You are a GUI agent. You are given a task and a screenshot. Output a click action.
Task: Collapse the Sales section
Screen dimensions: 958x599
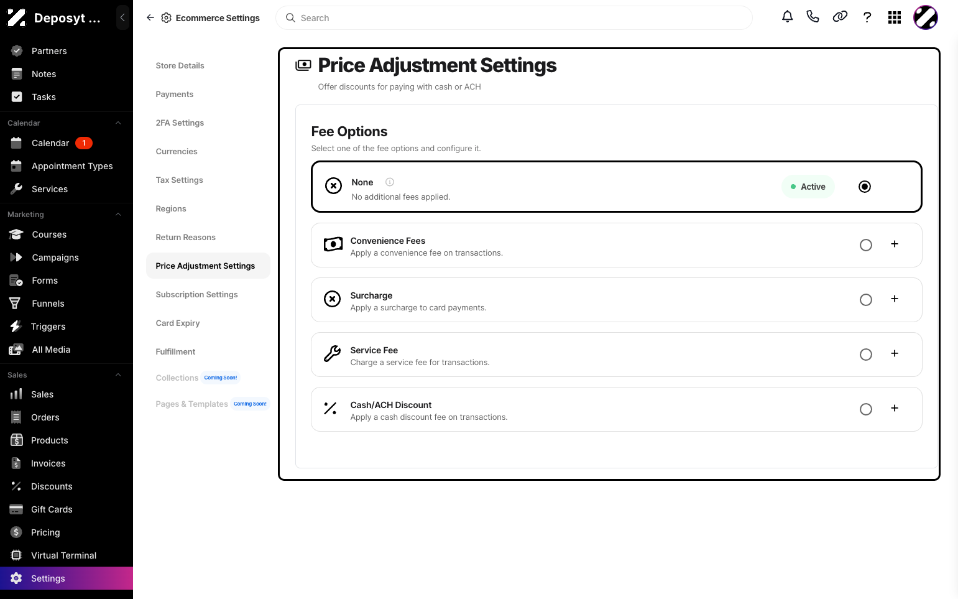click(x=118, y=375)
